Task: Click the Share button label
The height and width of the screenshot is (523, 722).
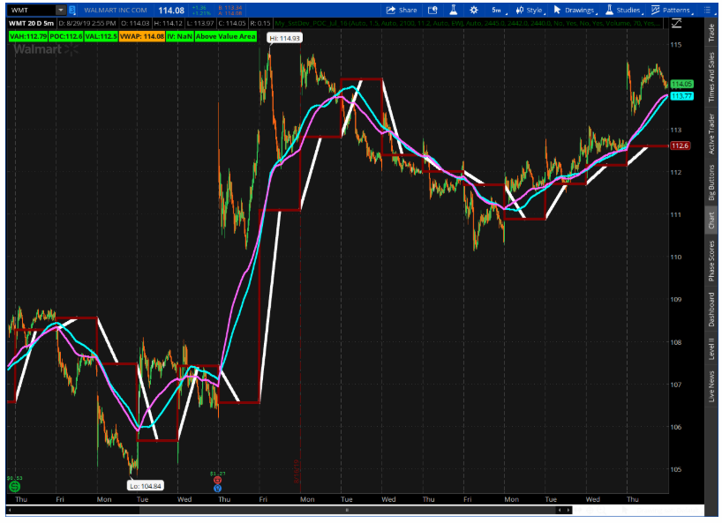Action: [408, 10]
